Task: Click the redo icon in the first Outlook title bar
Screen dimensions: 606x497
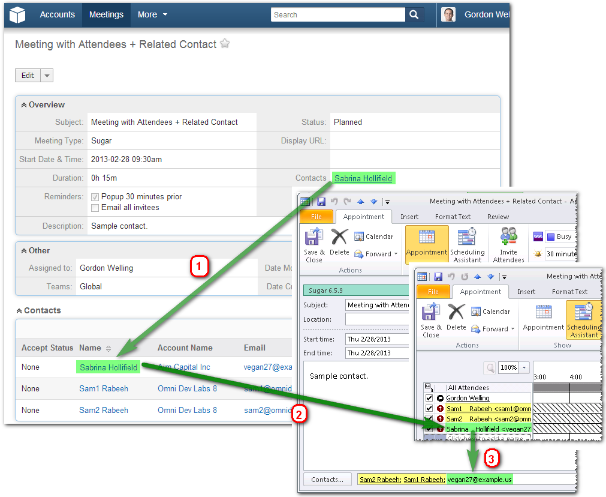Action: (x=348, y=201)
